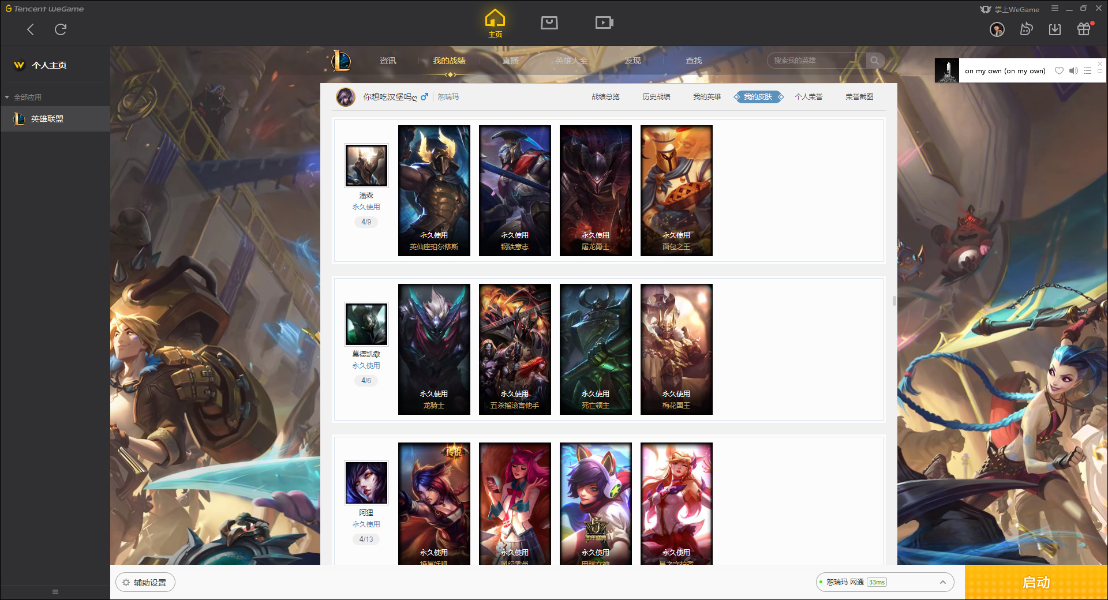Open the 屠龙勇士 skin card

[596, 190]
